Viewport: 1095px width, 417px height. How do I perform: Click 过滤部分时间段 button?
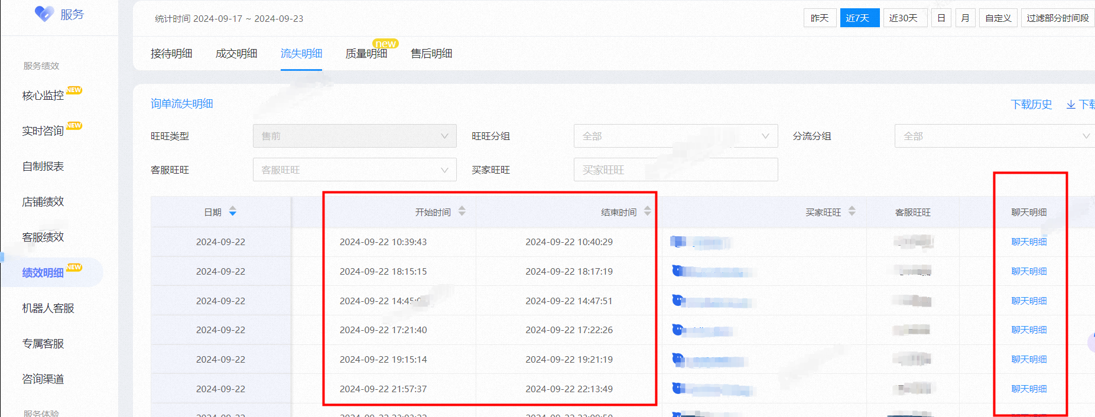(1058, 18)
